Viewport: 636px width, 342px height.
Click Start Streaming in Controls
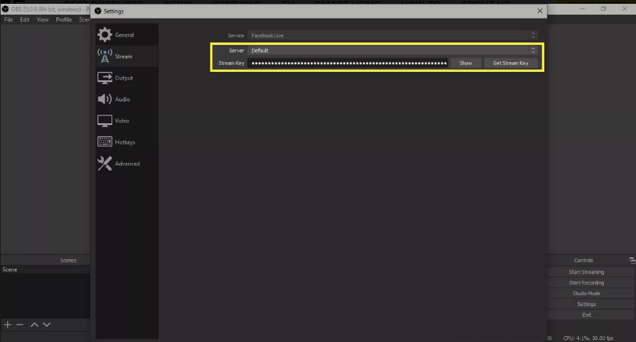click(587, 272)
